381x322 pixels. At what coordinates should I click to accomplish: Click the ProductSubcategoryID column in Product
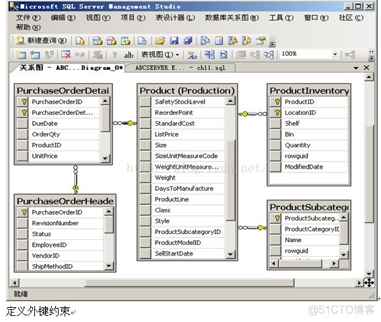pyautogui.click(x=182, y=232)
